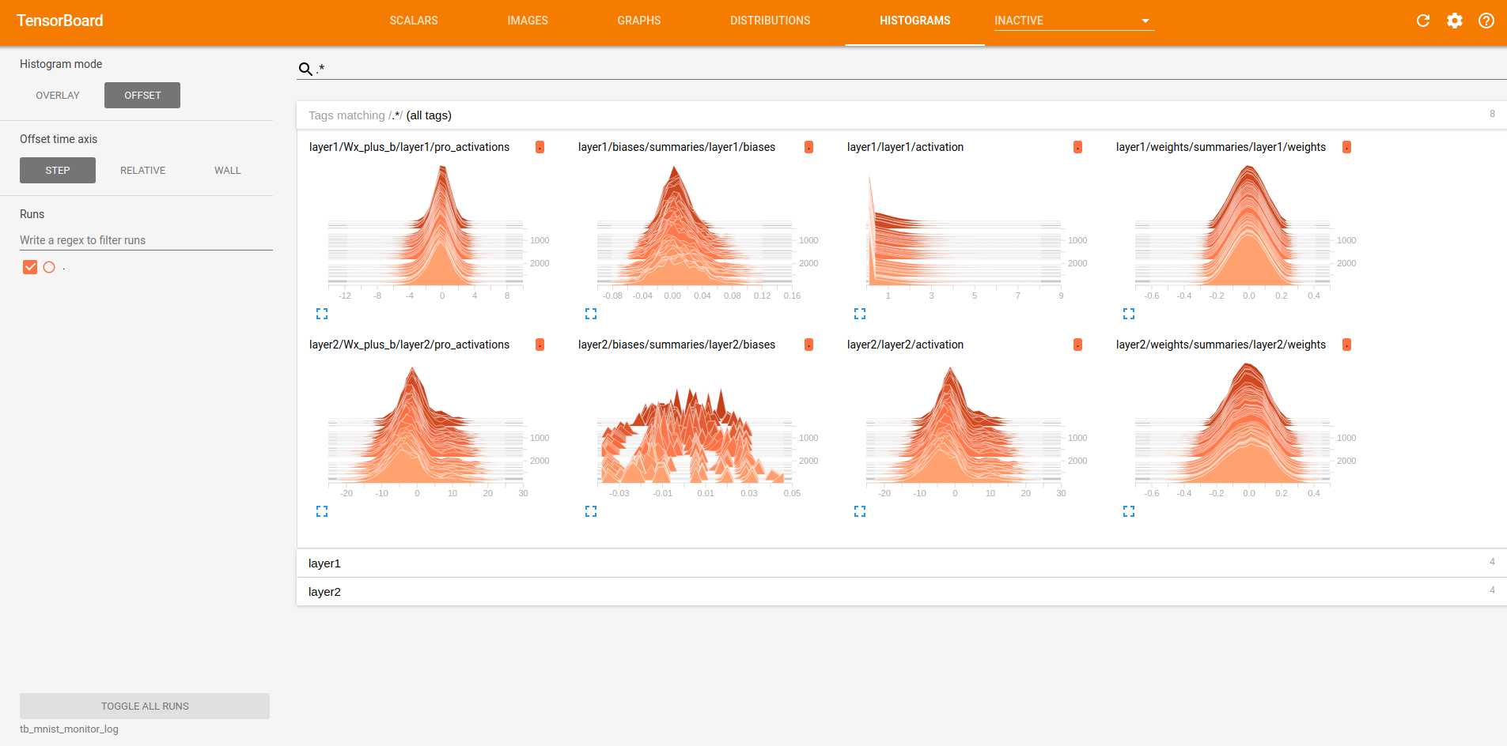Click run badge next to layer1 weights
1507x746 pixels.
click(x=1346, y=147)
